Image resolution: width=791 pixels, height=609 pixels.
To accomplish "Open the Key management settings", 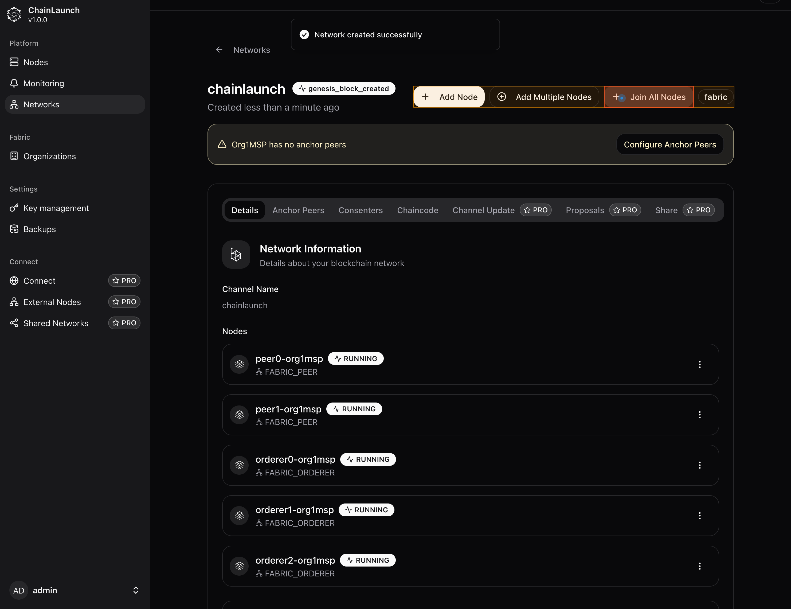I will [56, 208].
